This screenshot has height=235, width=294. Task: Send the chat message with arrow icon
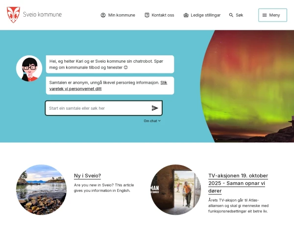pyautogui.click(x=155, y=108)
